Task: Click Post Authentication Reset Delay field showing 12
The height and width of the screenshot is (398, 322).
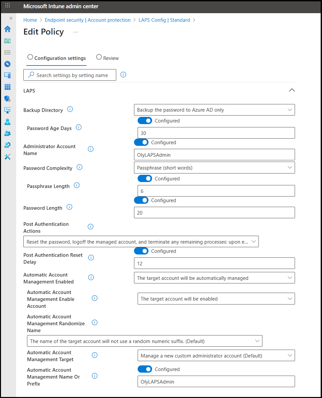Action: click(214, 263)
